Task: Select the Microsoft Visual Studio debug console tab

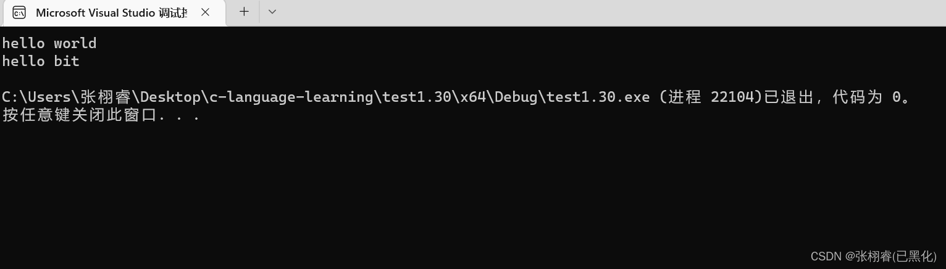Action: (x=111, y=12)
